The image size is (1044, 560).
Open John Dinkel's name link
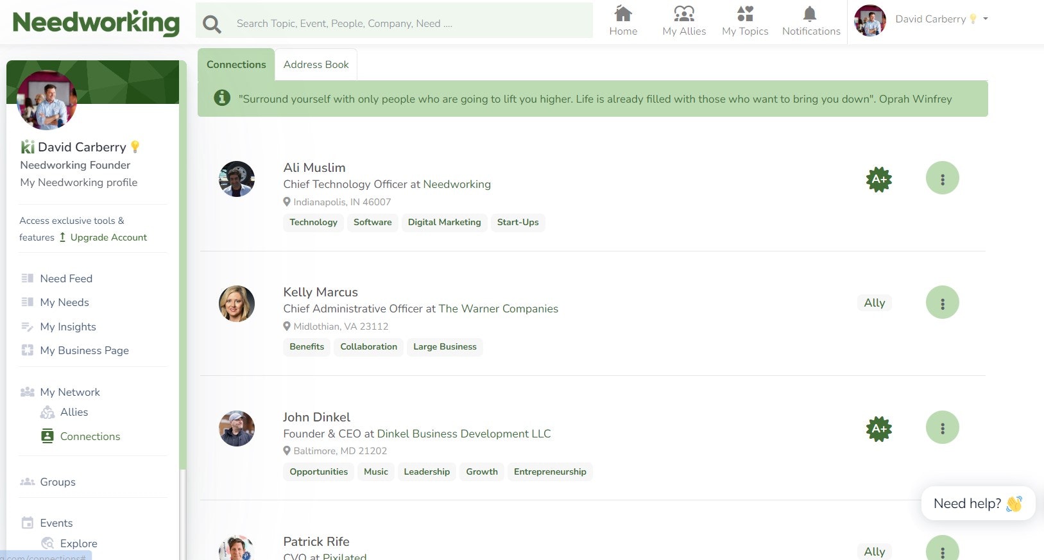(x=316, y=417)
